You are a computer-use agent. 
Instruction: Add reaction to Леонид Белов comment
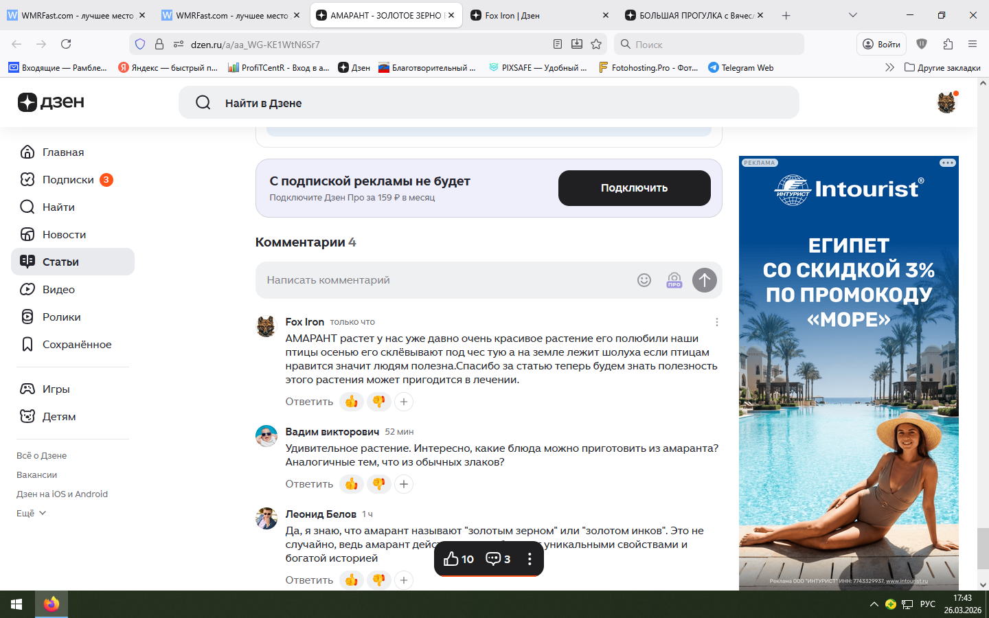[x=404, y=580]
